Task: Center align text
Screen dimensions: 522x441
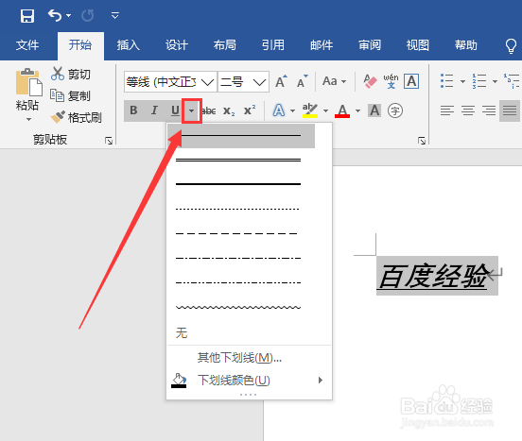Action: [x=468, y=110]
